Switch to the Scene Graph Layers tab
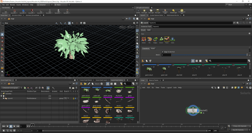The height and width of the screenshot is (133, 252). 101,80
